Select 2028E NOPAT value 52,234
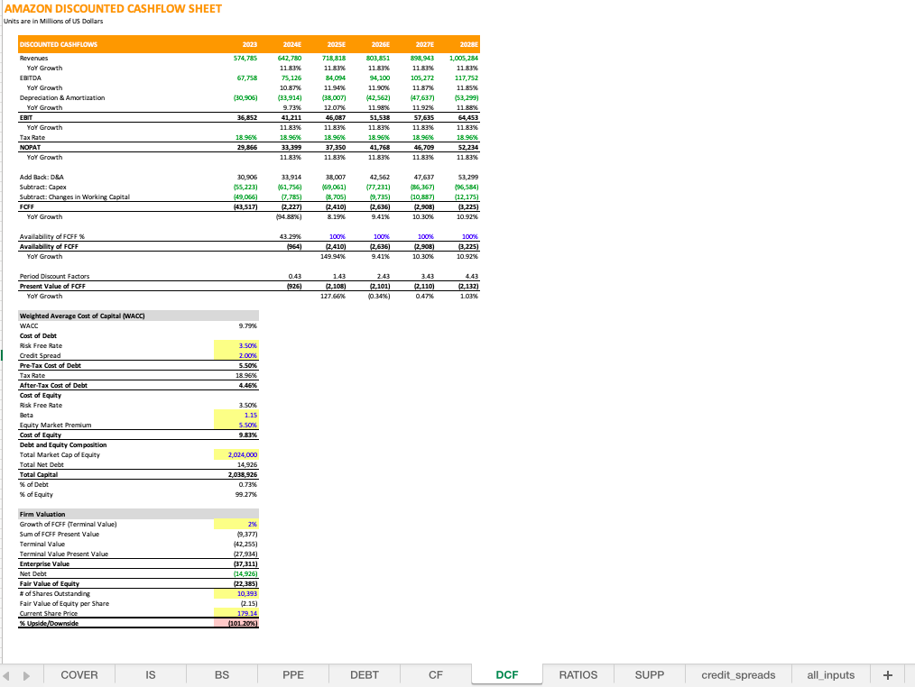The width and height of the screenshot is (915, 687). pos(468,148)
